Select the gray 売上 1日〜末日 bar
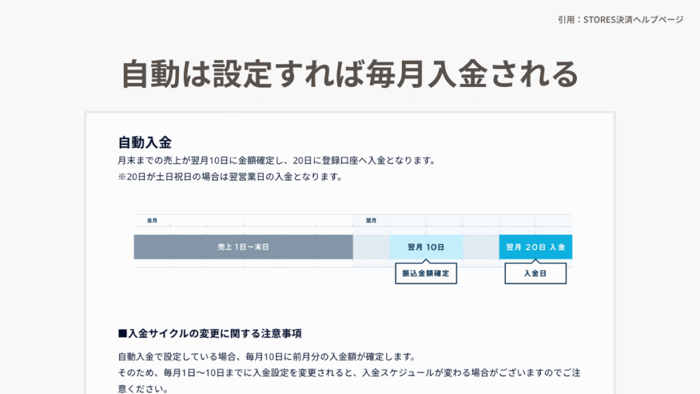The image size is (700, 394). 243,247
